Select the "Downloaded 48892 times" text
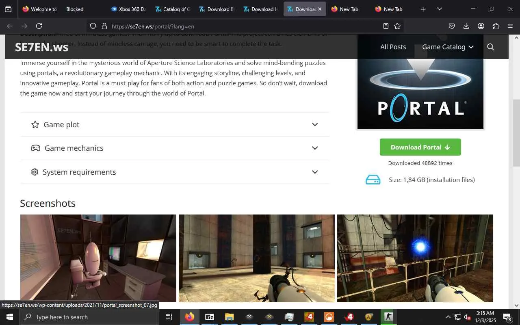 click(x=420, y=163)
